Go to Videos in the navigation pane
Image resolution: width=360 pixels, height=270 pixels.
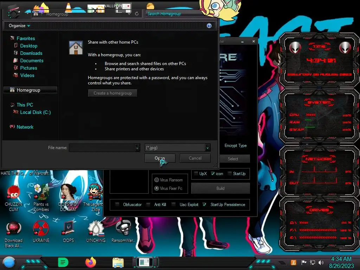coord(27,75)
